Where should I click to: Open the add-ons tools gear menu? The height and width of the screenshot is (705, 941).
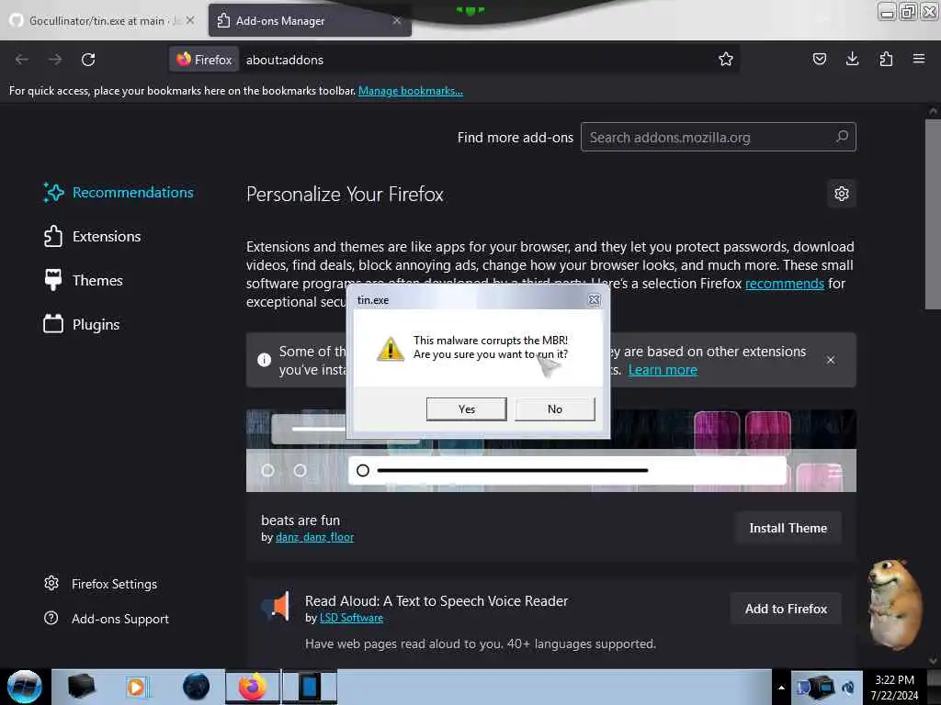click(x=842, y=194)
